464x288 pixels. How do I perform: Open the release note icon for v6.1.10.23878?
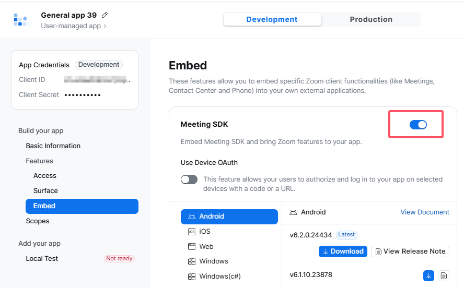[x=444, y=275]
